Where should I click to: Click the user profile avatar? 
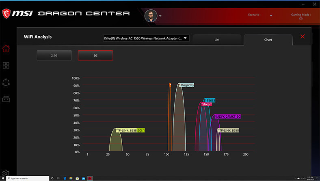151,16
